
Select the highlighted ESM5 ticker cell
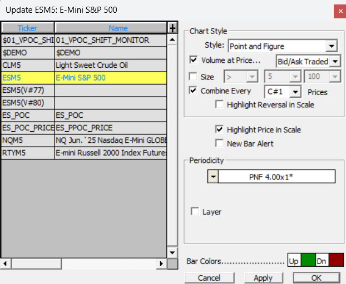point(28,78)
